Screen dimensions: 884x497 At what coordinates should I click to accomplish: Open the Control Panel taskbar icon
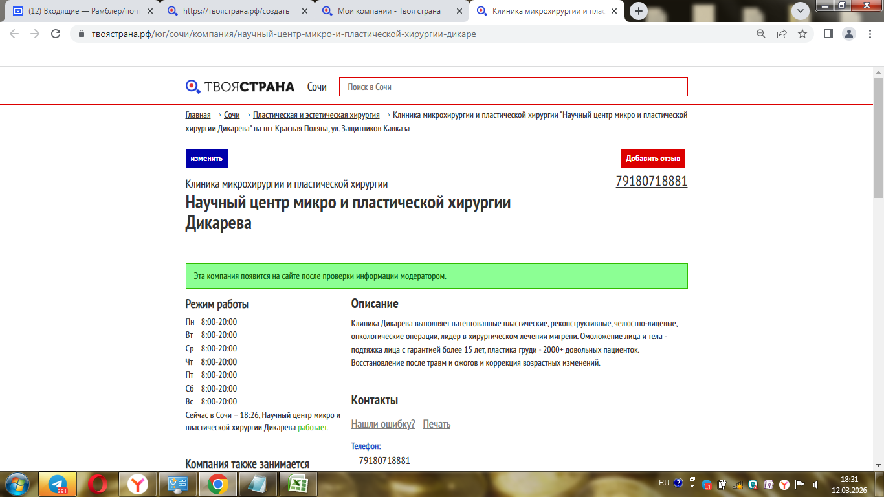pyautogui.click(x=177, y=483)
